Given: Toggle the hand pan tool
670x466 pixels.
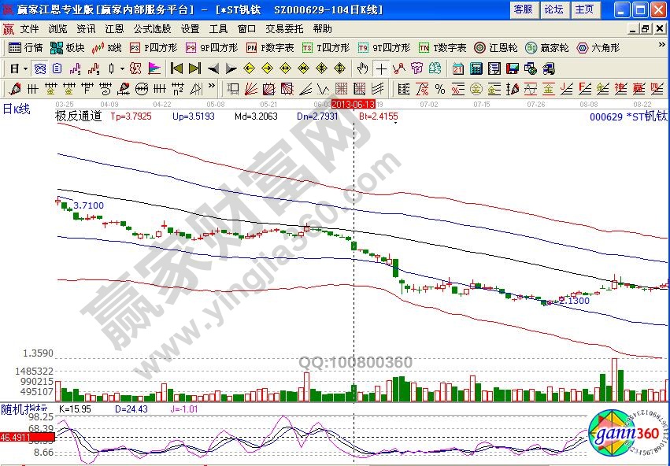Looking at the screenshot, I should pos(363,68).
